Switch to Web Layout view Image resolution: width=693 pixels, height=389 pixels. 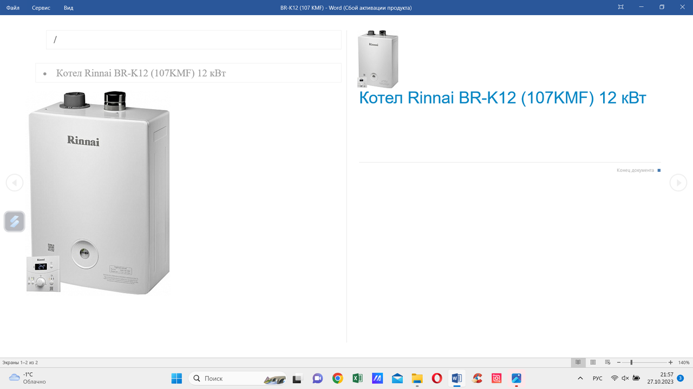pos(607,363)
